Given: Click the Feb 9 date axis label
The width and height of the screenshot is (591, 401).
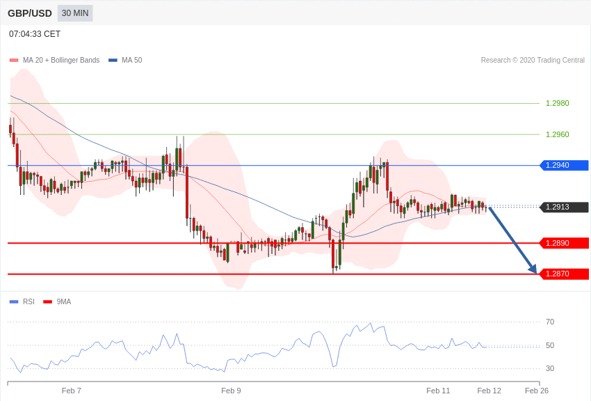Looking at the screenshot, I should (231, 391).
